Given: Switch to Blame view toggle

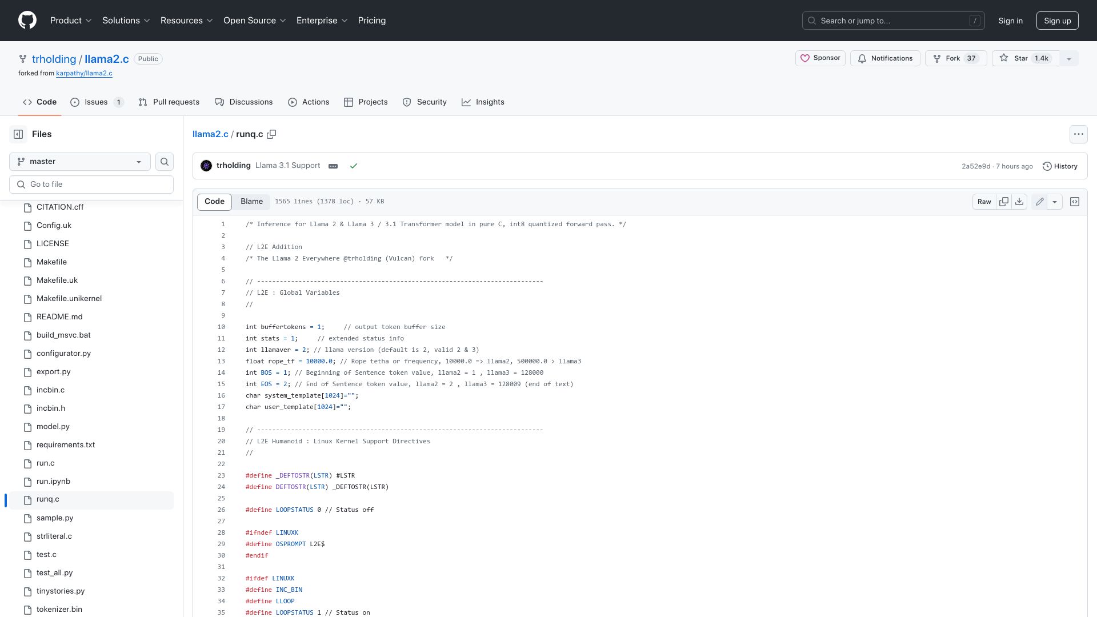Looking at the screenshot, I should [x=251, y=202].
